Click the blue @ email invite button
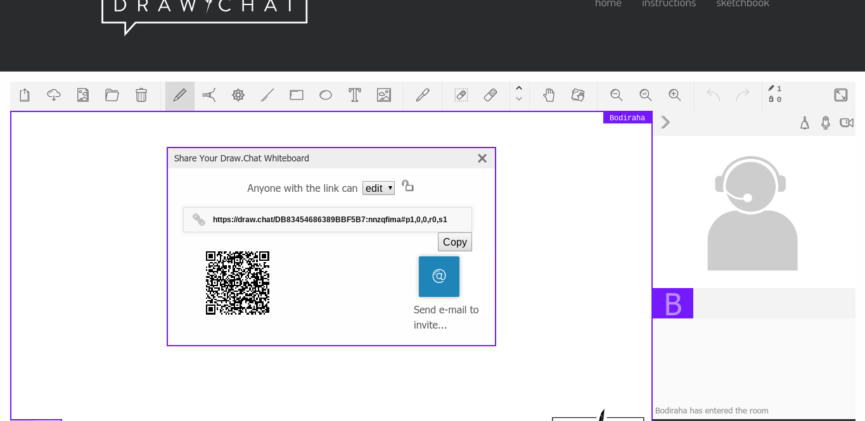 (x=439, y=277)
